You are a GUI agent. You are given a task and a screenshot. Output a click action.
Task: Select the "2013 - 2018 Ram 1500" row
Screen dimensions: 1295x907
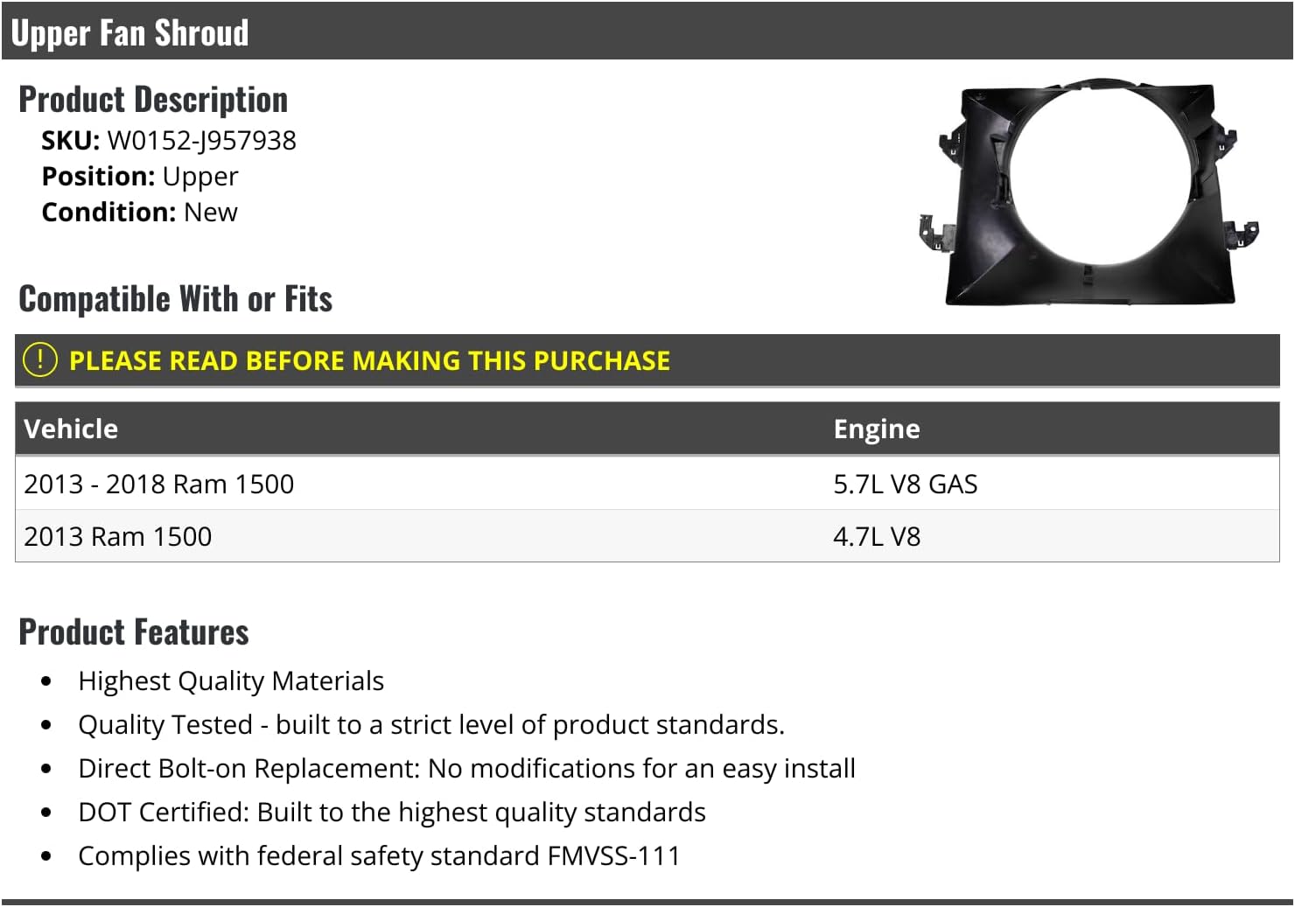tap(159, 484)
